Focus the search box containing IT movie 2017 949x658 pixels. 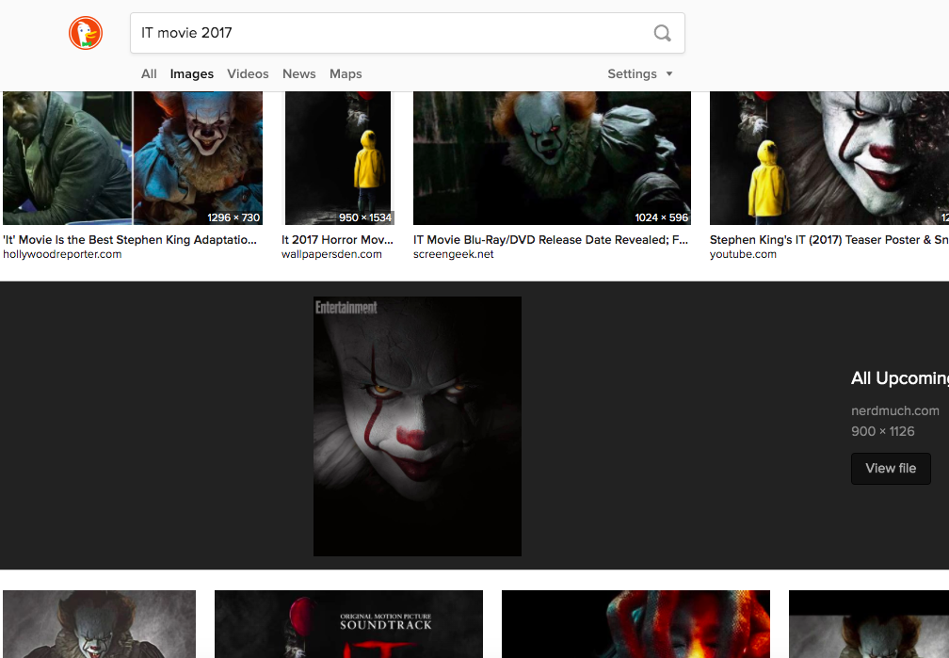coord(408,33)
